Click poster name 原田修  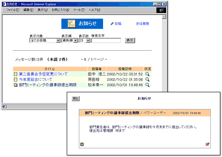[x=93, y=79]
